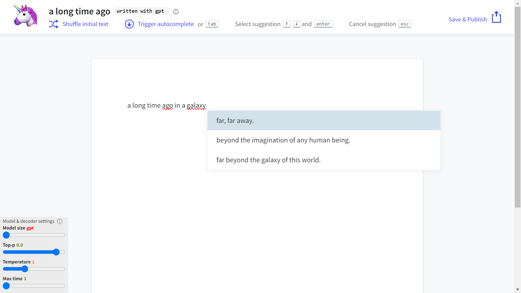The width and height of the screenshot is (521, 293).
Task: Select suggestion "far beyond the galaxy of this world."
Action: click(324, 160)
